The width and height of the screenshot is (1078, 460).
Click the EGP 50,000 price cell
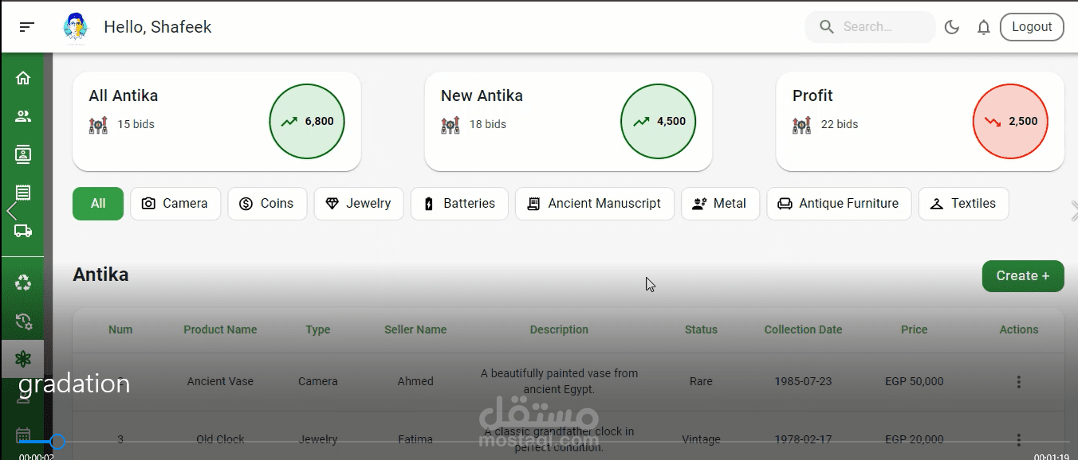click(x=915, y=381)
